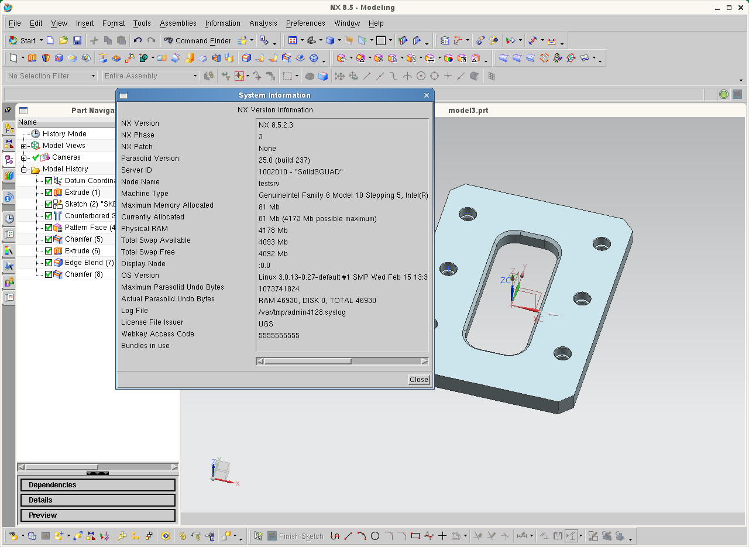Screen dimensions: 749x547
Task: Select the Rectangle sketch tool in bottom toolbar
Action: 415,536
